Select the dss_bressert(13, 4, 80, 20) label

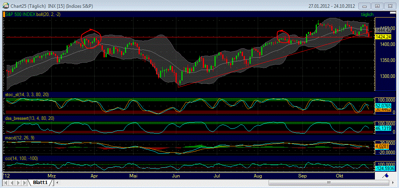[x=30, y=118]
